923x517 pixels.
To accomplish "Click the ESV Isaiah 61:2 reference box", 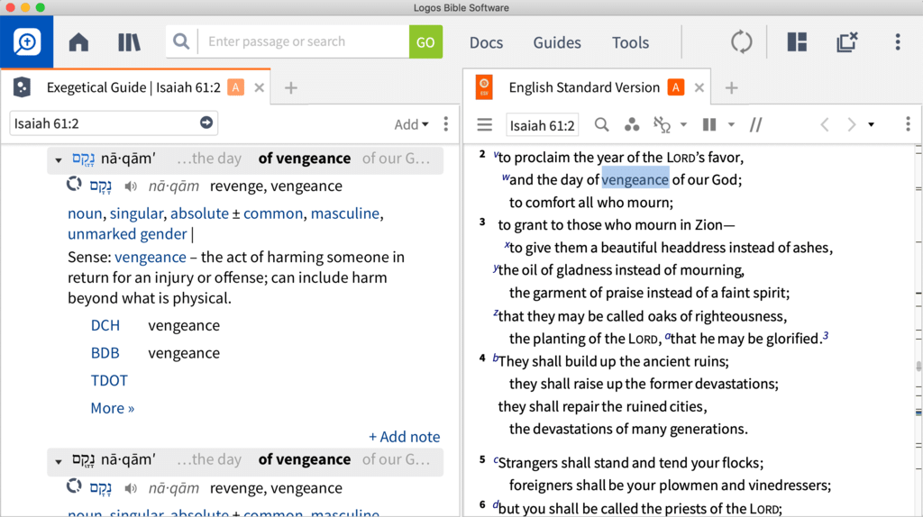I will tap(542, 125).
